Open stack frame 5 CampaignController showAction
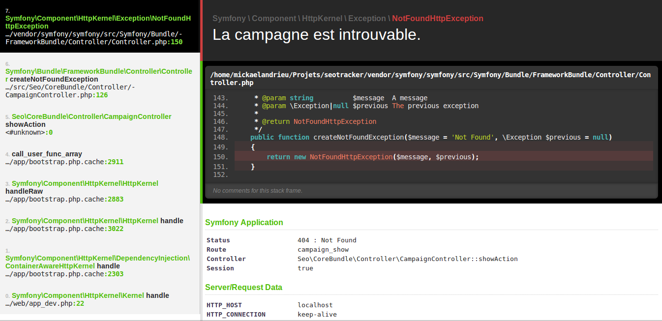662x321 pixels. (100, 124)
